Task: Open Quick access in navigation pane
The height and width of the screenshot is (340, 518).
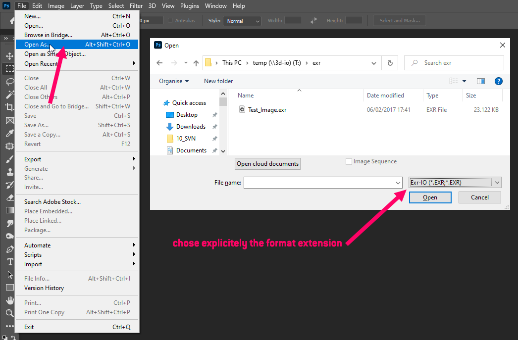Action: [189, 102]
